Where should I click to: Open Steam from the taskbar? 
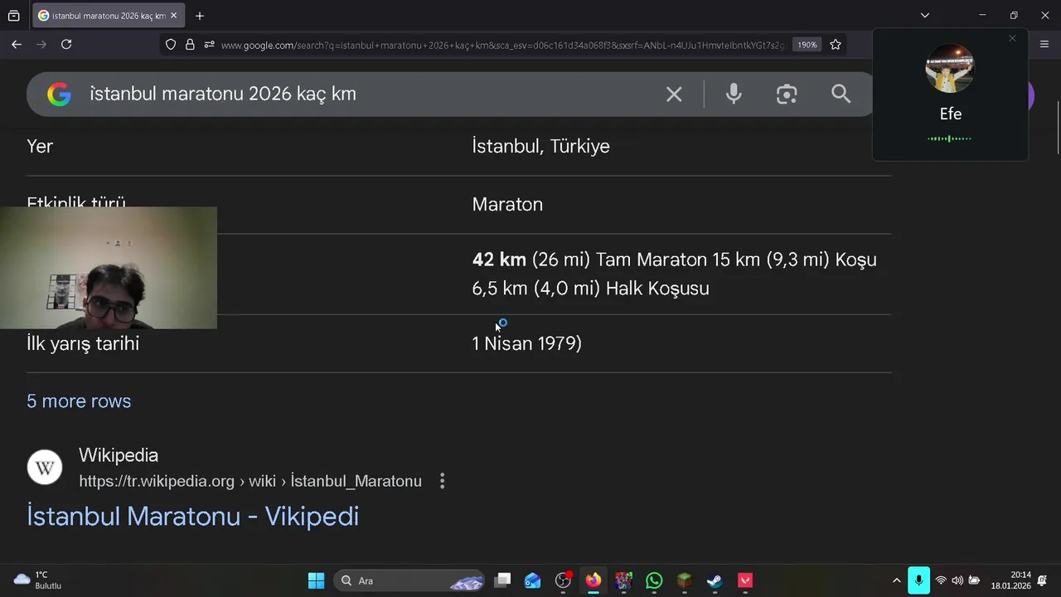point(715,580)
